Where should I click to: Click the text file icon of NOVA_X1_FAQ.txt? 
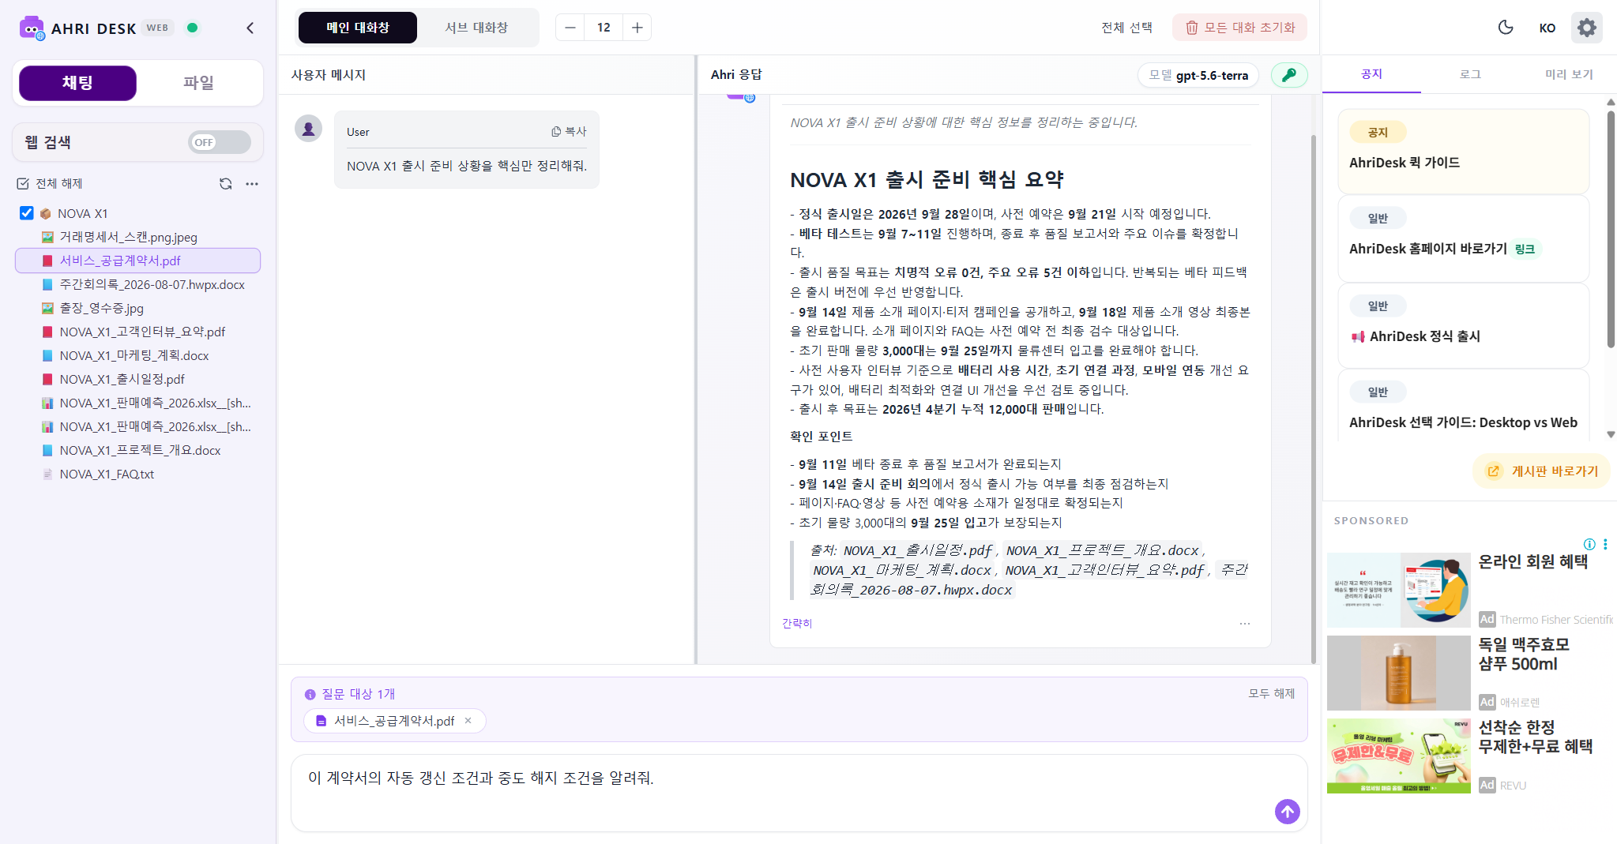click(x=47, y=474)
